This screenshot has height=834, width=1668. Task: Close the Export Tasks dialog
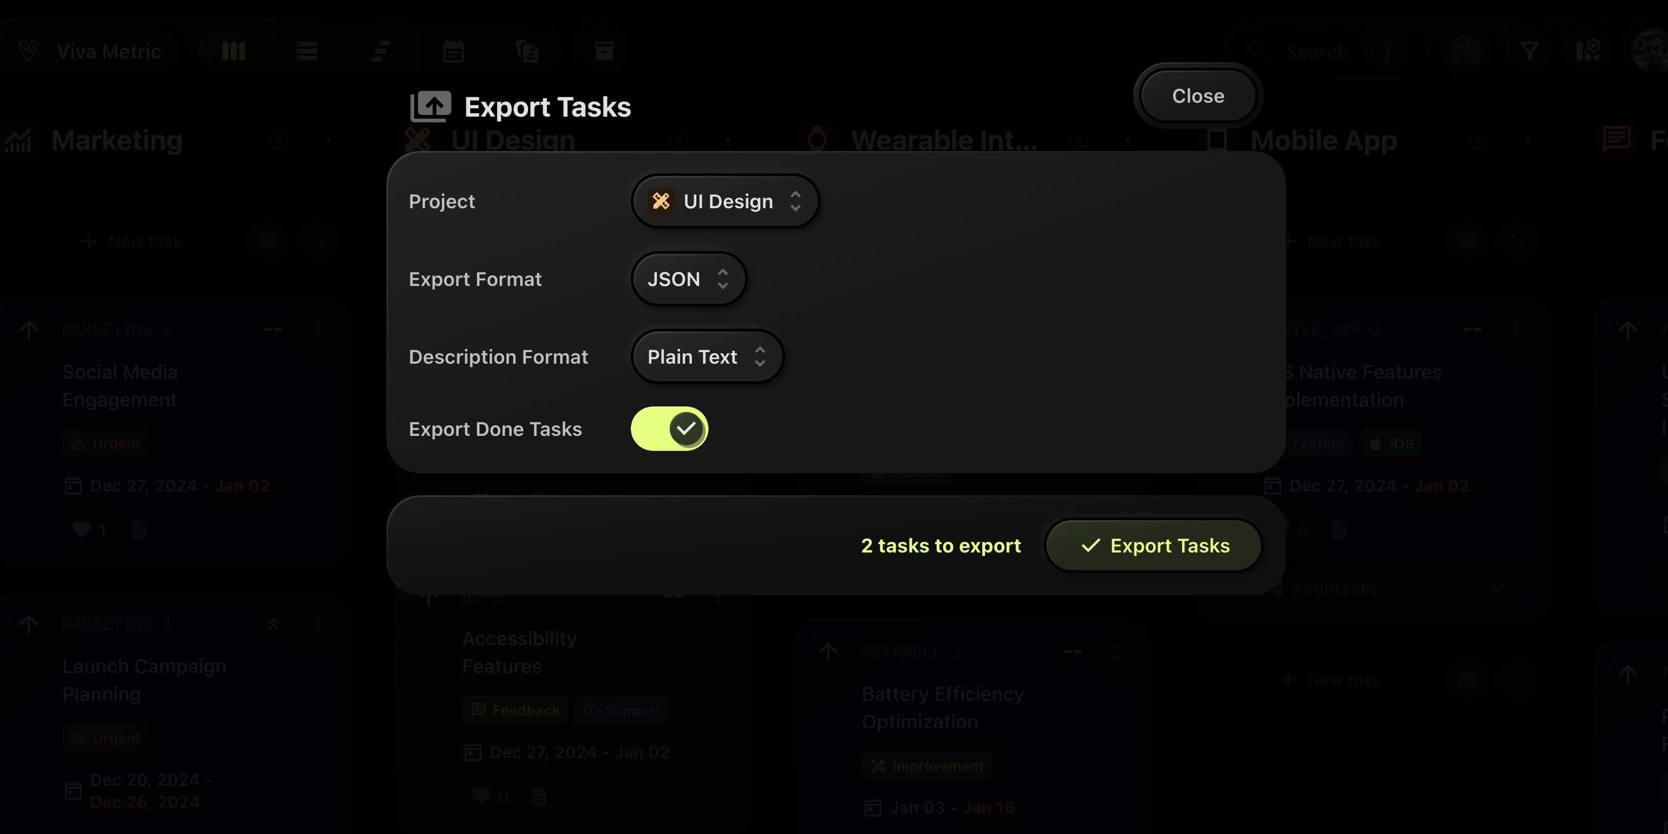pyautogui.click(x=1197, y=96)
